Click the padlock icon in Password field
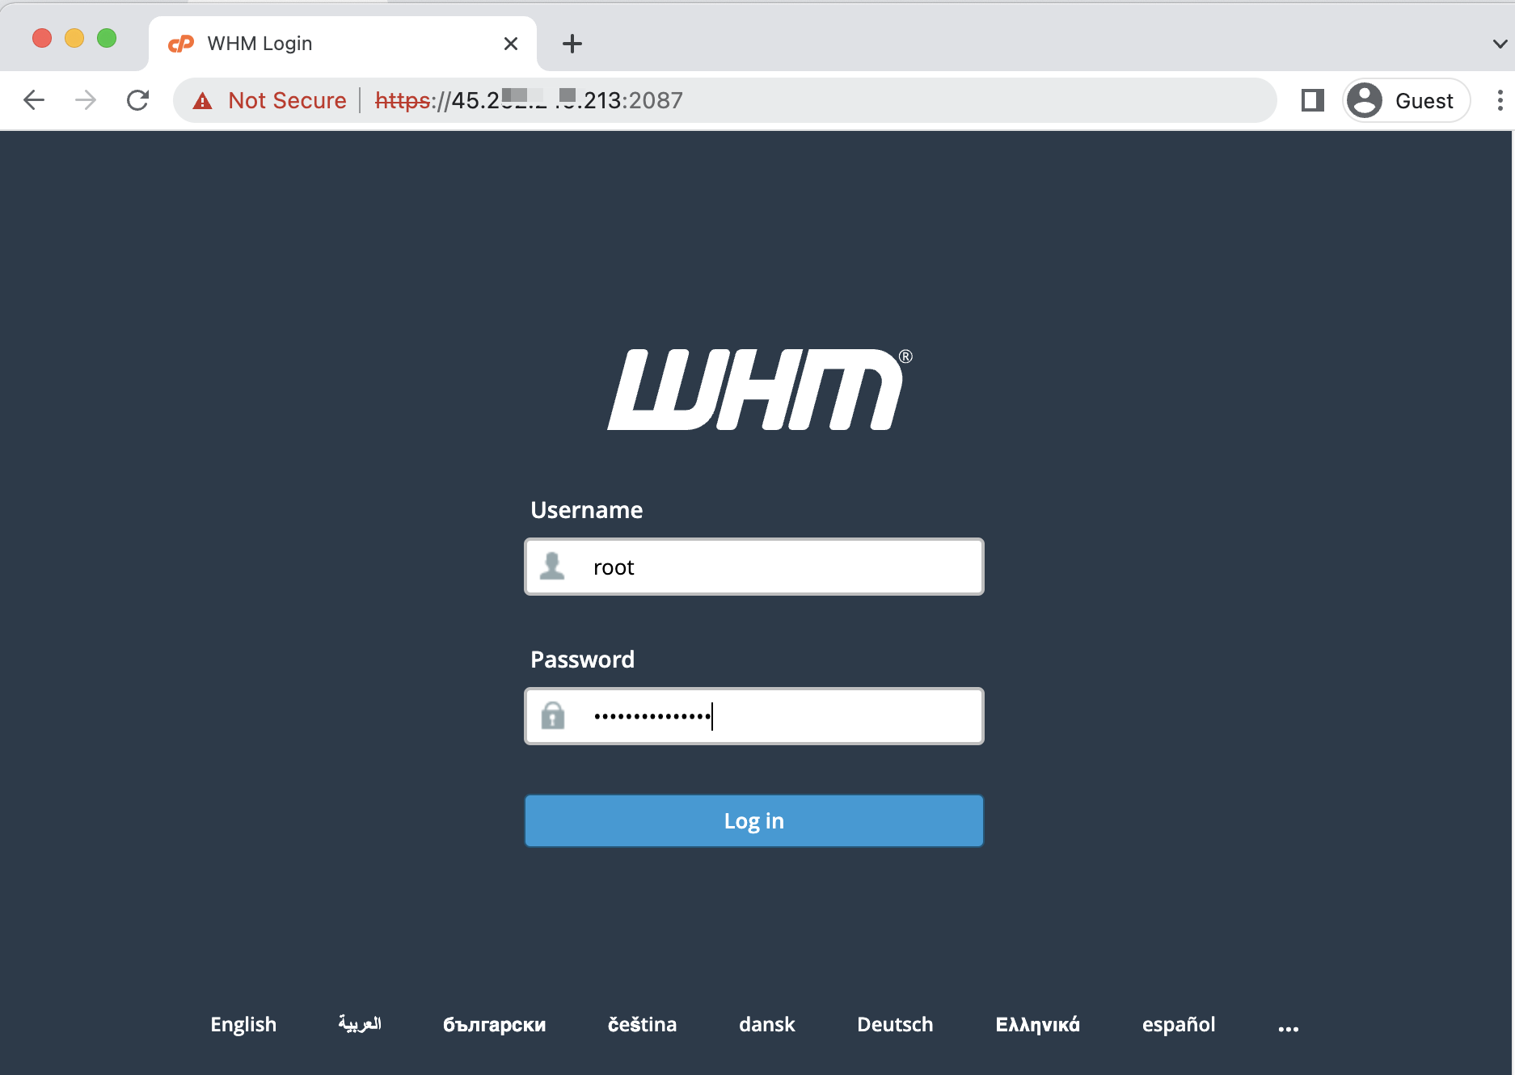Viewport: 1515px width, 1075px height. click(x=553, y=715)
